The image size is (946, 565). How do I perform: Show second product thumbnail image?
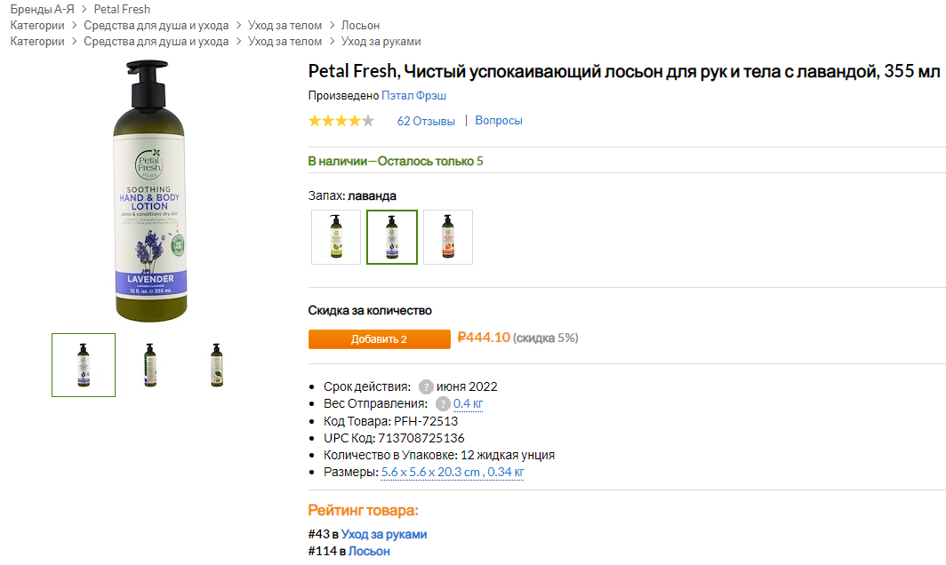(x=150, y=364)
